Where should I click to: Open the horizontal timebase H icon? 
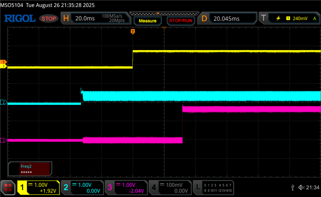pyautogui.click(x=66, y=19)
